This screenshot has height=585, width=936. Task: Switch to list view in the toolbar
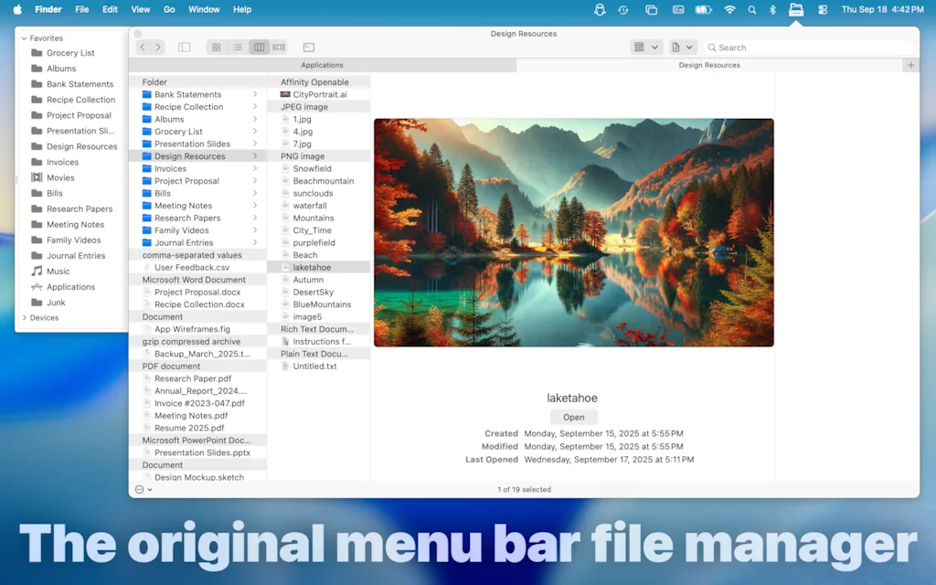click(239, 47)
